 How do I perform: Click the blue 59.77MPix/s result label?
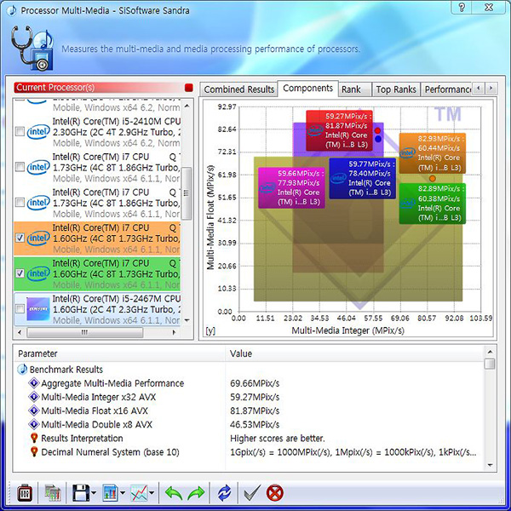[363, 178]
